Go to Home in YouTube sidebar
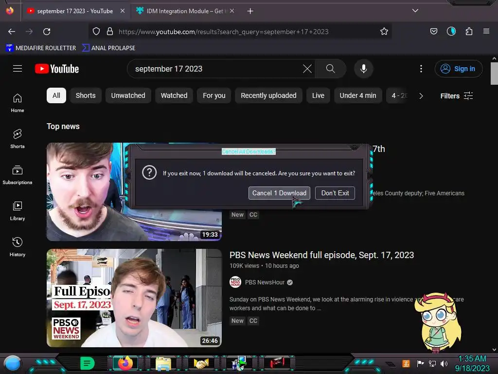 point(18,103)
